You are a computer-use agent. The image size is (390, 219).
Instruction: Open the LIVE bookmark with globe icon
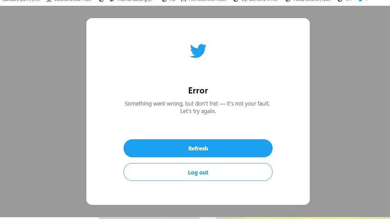pos(256,1)
